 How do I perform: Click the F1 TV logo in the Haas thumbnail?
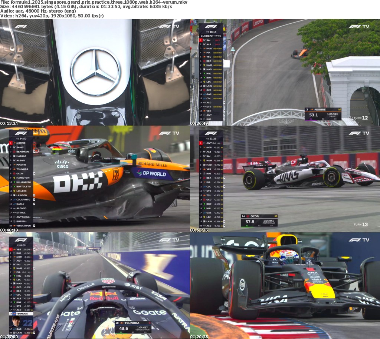click(359, 133)
